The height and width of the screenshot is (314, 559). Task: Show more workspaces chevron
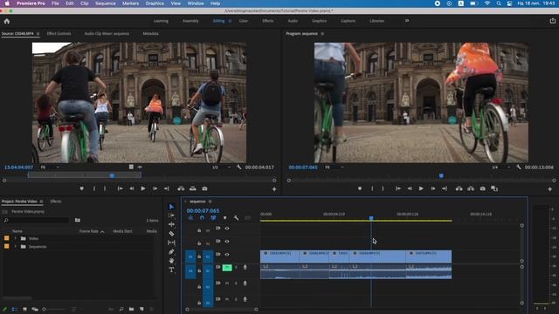point(407,21)
